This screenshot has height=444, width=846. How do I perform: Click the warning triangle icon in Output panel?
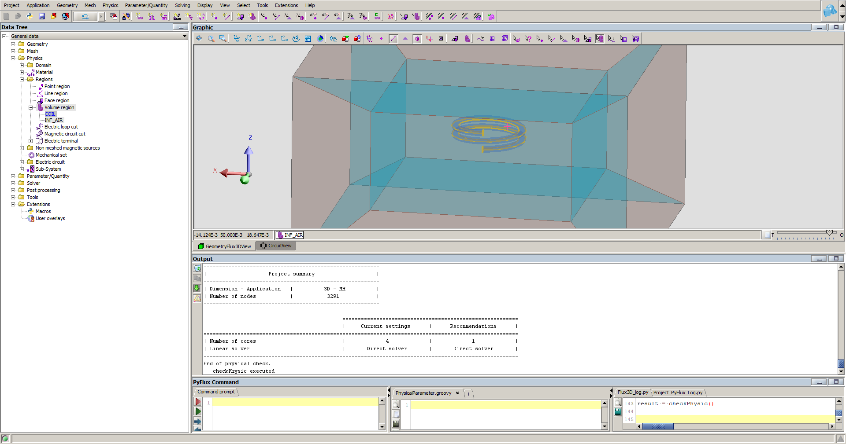[197, 298]
